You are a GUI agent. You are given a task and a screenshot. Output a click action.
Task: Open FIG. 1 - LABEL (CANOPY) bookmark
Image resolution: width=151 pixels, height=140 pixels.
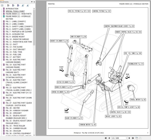[16, 21]
